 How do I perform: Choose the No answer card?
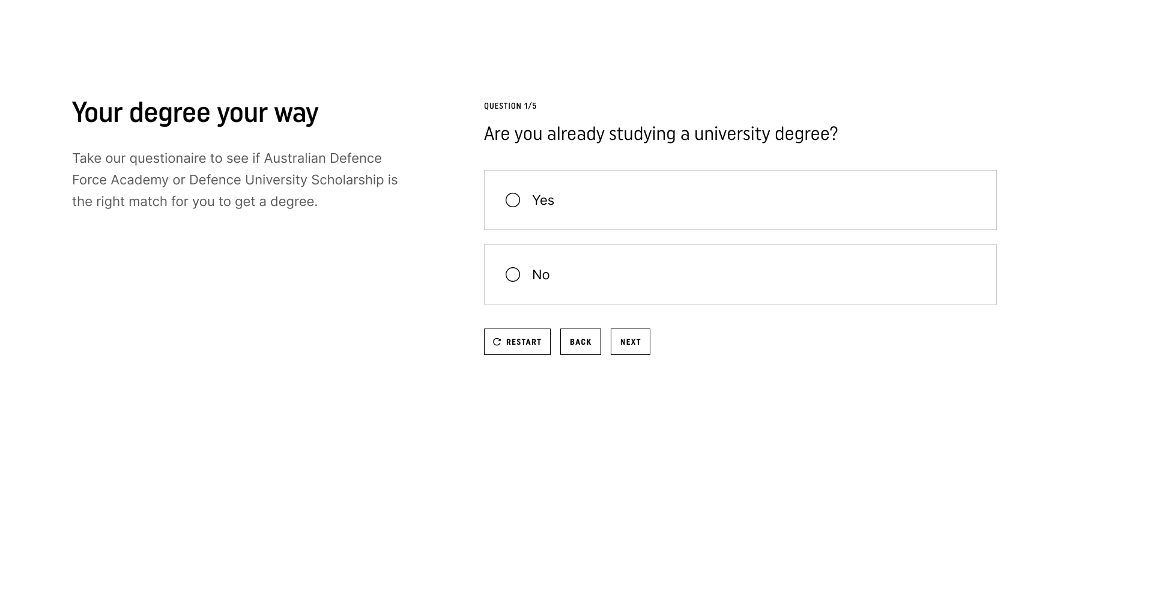[x=740, y=274]
